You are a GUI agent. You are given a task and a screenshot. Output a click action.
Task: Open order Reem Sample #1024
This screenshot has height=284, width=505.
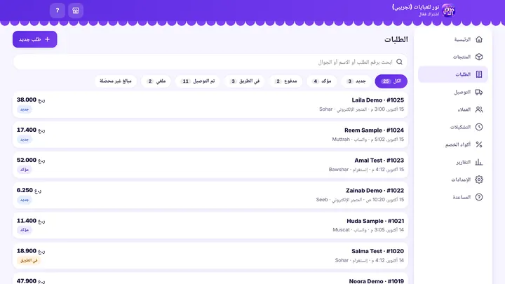[210, 135]
